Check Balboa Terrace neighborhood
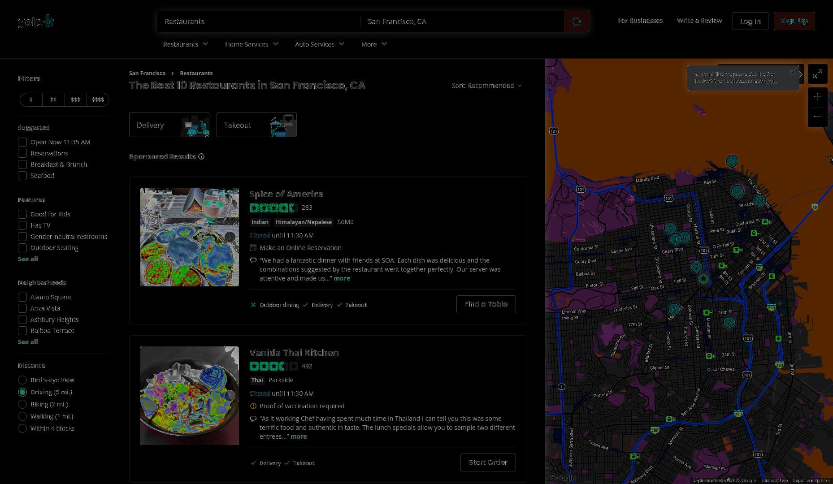 [22, 331]
